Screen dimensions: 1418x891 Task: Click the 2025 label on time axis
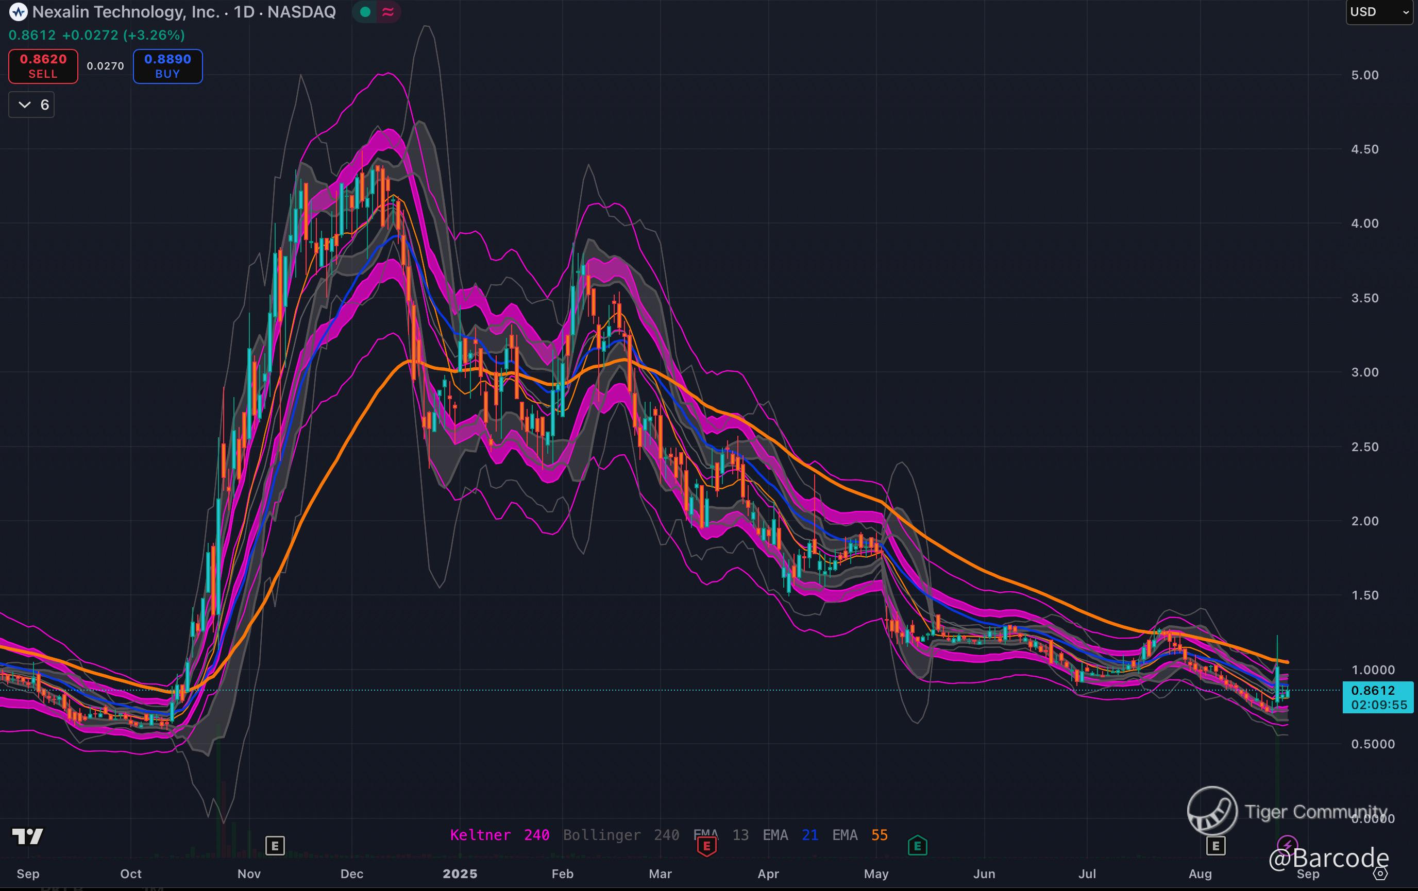tap(460, 874)
